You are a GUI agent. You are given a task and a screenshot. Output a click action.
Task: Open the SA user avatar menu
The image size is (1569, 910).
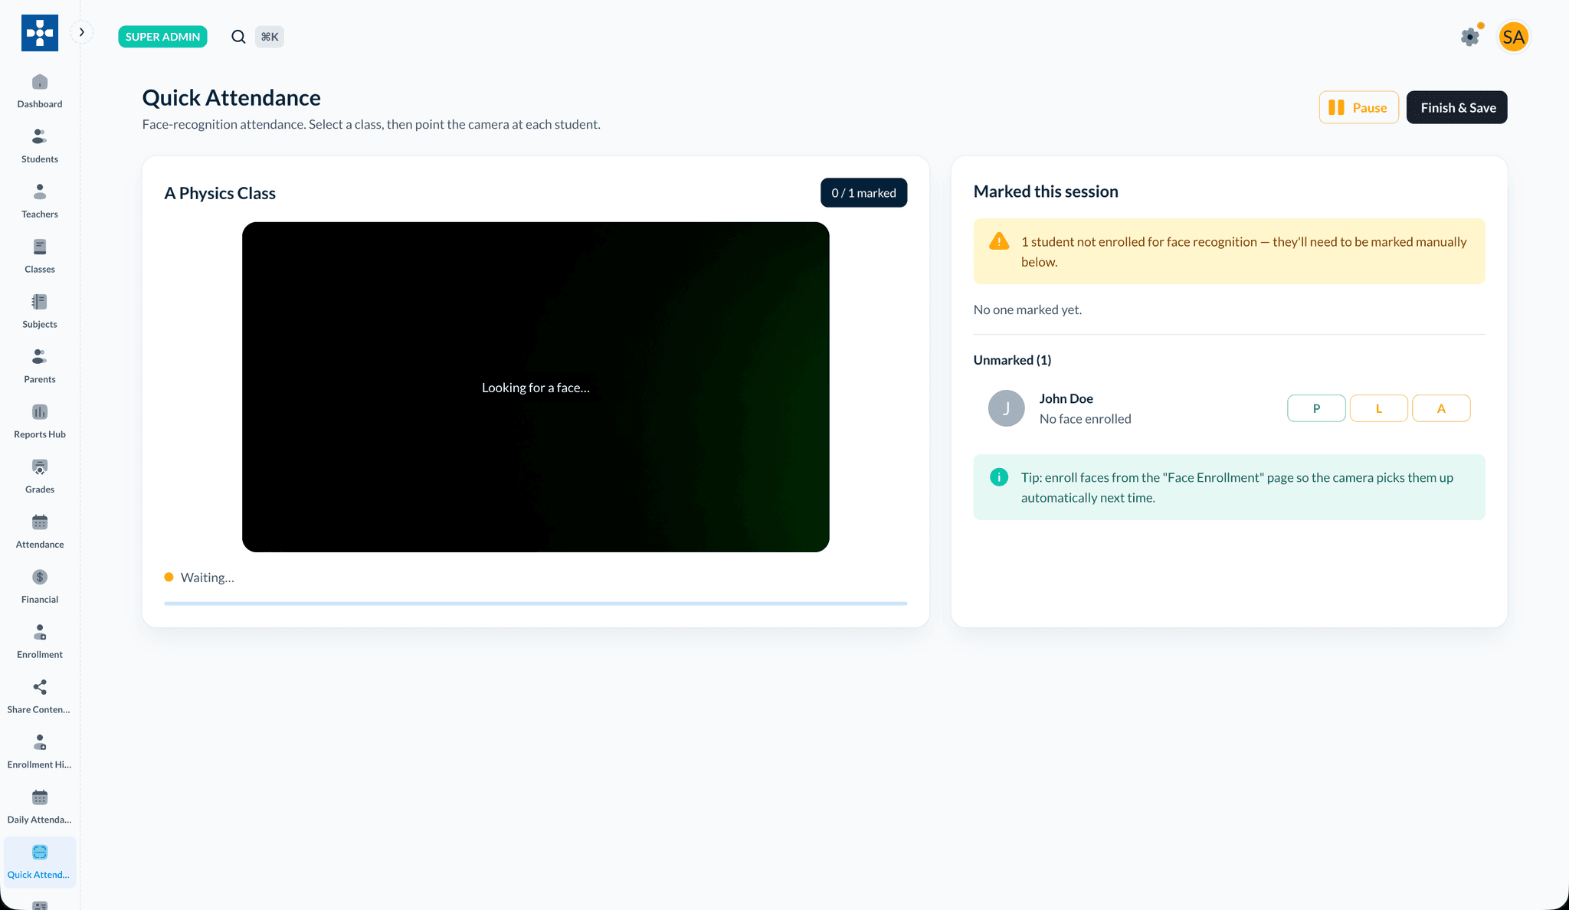[x=1513, y=37]
